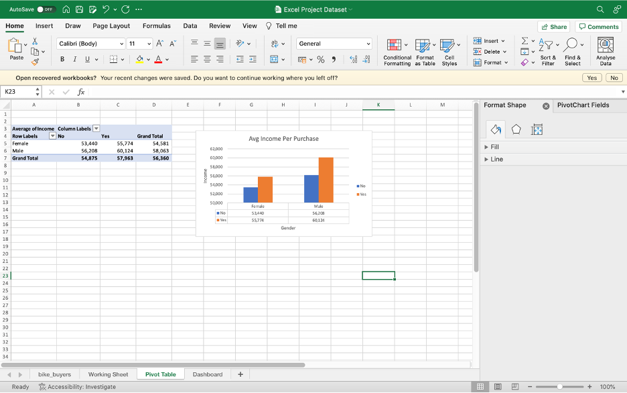Image resolution: width=627 pixels, height=393 pixels.
Task: Open the Formulas ribbon tab
Action: click(156, 25)
